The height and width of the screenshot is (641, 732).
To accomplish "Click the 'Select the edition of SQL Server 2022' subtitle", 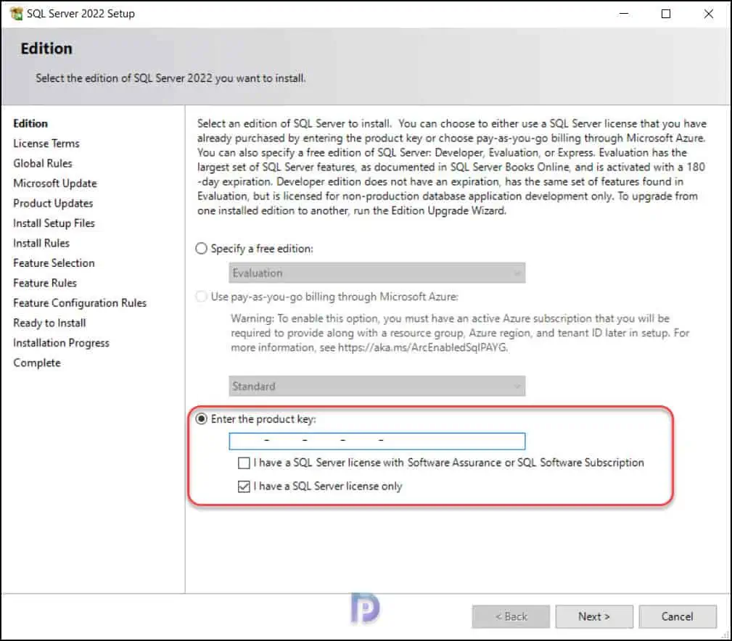I will click(x=171, y=78).
